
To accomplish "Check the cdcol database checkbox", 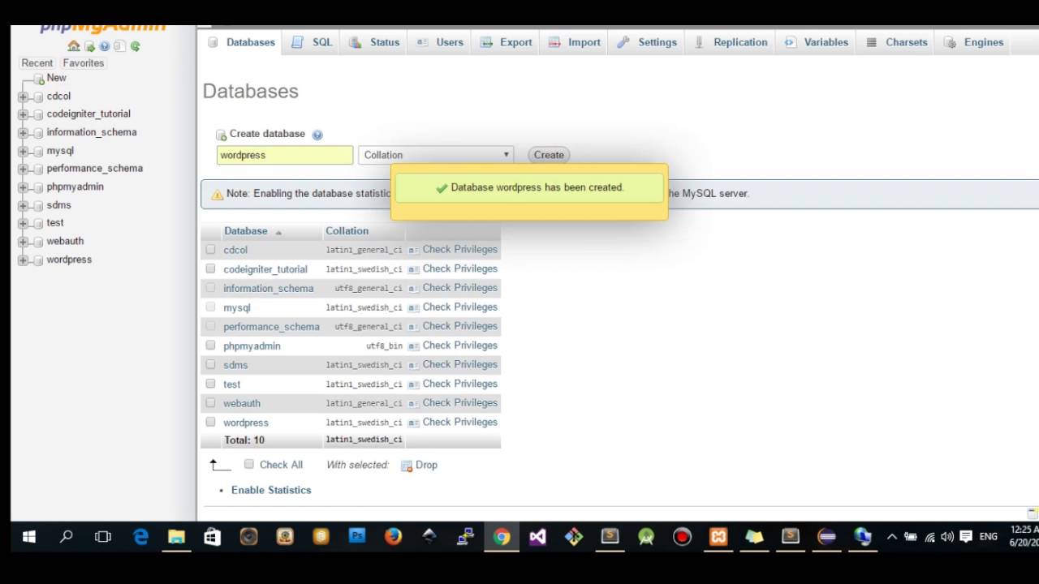I will (x=210, y=250).
